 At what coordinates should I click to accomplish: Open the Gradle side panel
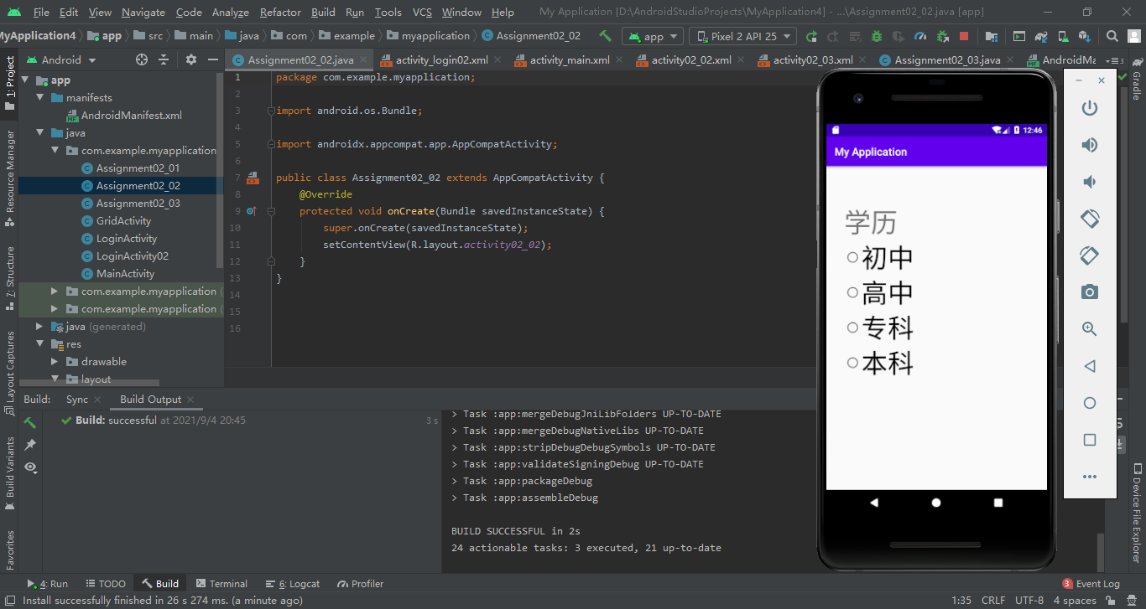[x=1137, y=80]
